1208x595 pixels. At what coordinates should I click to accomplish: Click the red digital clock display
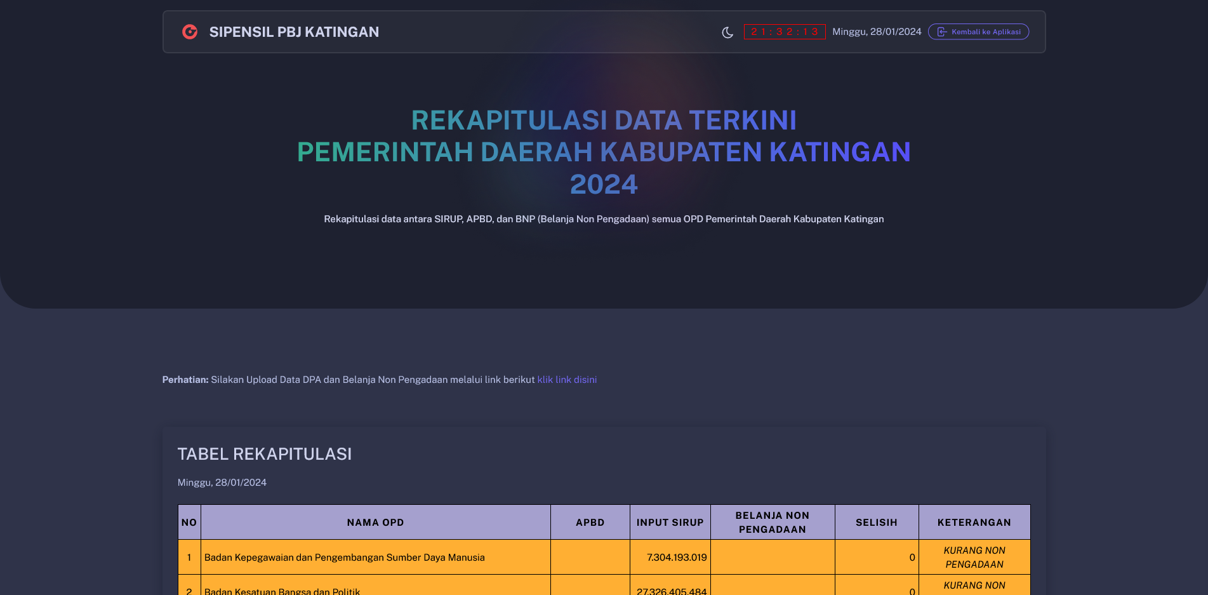pyautogui.click(x=784, y=32)
